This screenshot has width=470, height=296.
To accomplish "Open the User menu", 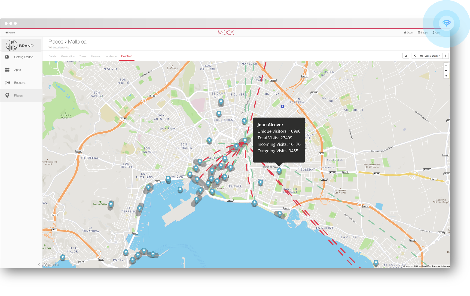I will tap(436, 33).
